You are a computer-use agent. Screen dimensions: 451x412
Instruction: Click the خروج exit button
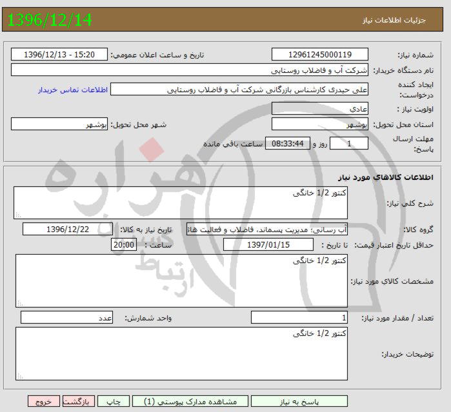click(x=44, y=402)
